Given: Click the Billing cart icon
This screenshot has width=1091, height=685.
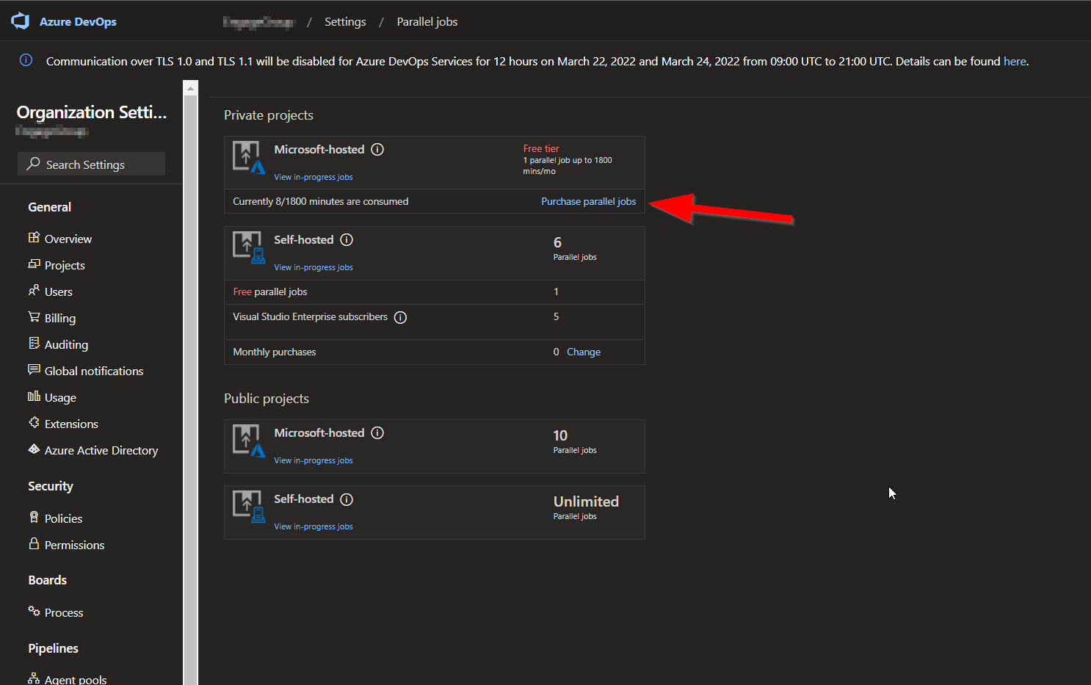Looking at the screenshot, I should 34,316.
